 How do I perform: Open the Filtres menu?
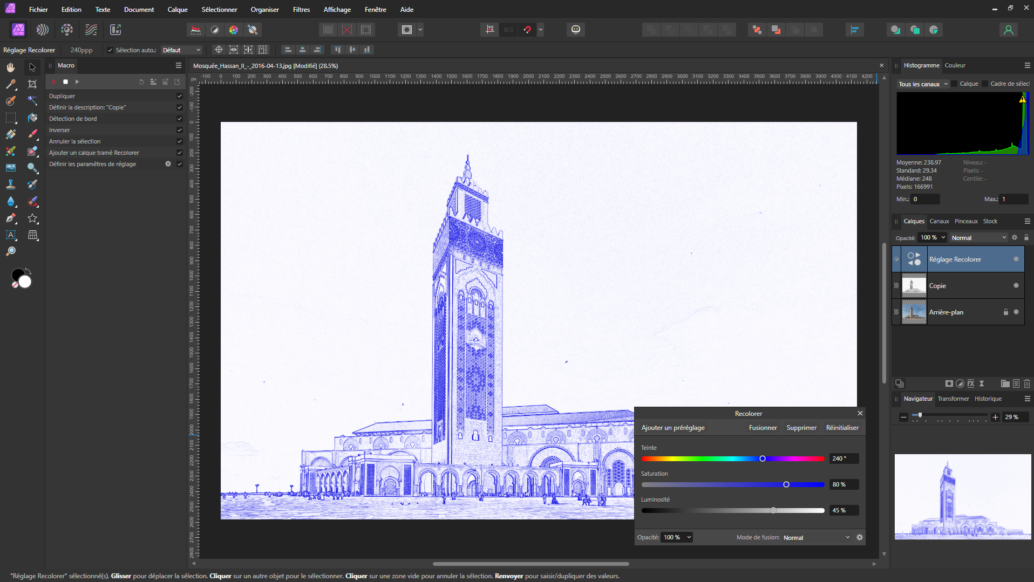pyautogui.click(x=301, y=9)
